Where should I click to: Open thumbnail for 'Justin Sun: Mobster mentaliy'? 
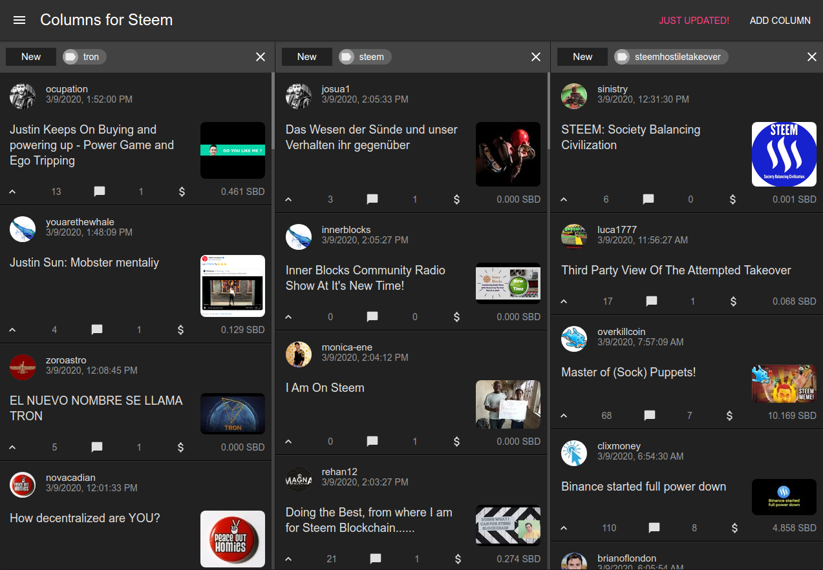(233, 286)
